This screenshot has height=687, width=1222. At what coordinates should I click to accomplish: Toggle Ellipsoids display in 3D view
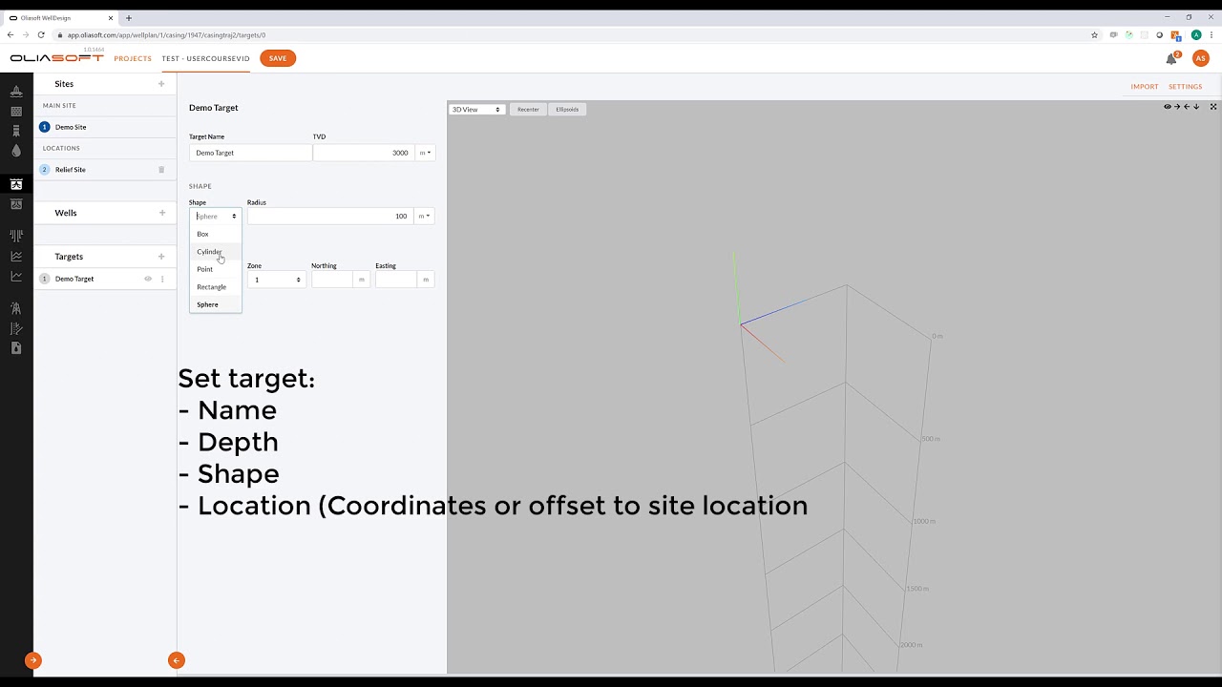567,110
